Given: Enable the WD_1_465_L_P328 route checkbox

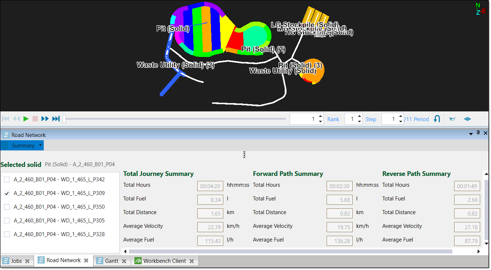Looking at the screenshot, I should pos(7,234).
